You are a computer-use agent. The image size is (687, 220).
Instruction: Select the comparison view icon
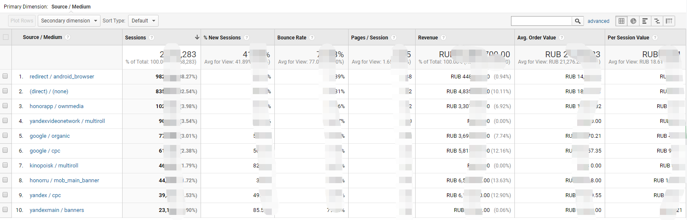[657, 21]
